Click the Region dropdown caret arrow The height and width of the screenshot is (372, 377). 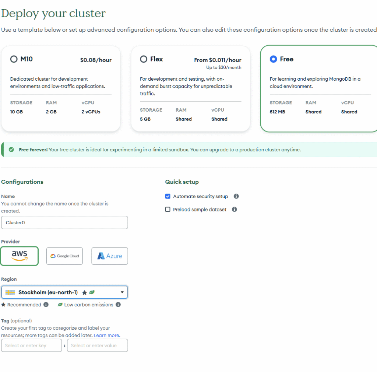[122, 292]
